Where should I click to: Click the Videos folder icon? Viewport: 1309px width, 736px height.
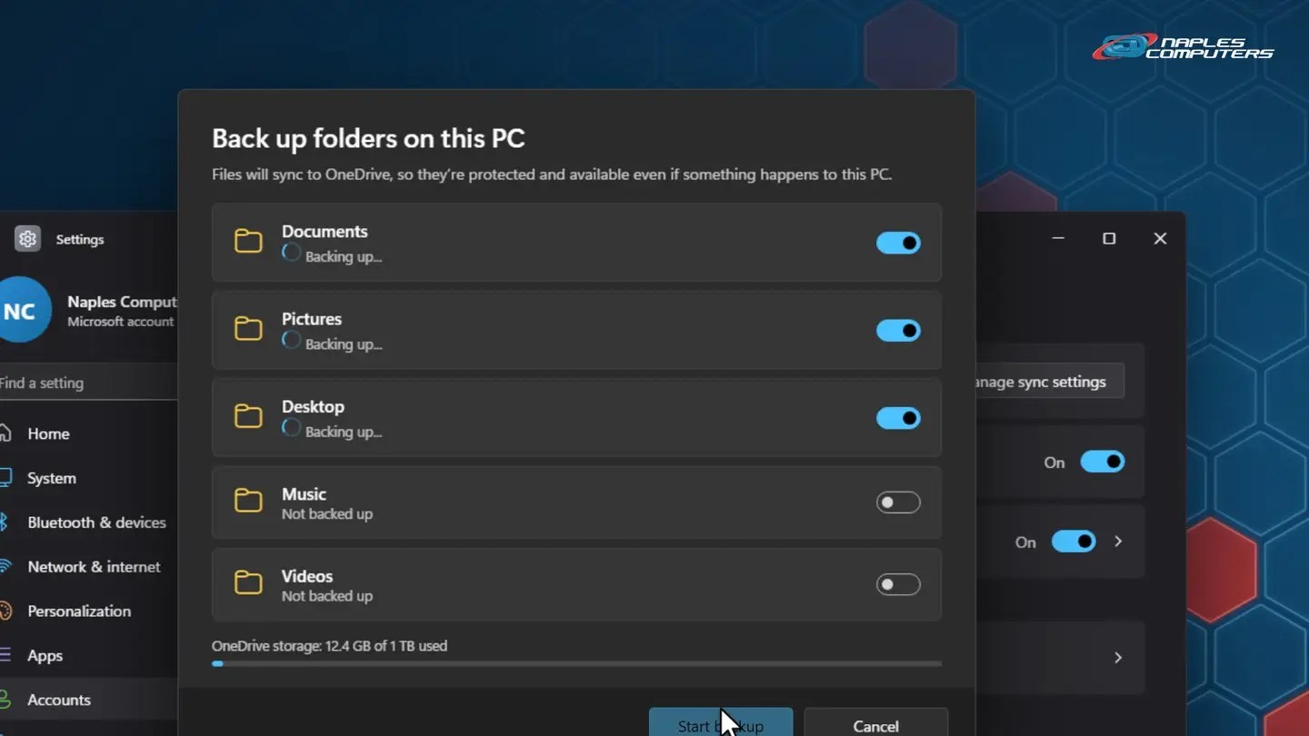[x=248, y=582]
